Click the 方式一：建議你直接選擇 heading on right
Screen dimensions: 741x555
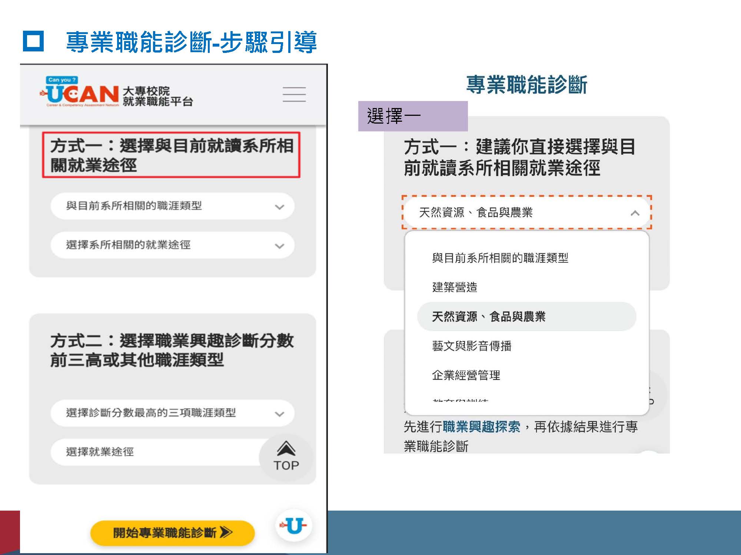520,157
